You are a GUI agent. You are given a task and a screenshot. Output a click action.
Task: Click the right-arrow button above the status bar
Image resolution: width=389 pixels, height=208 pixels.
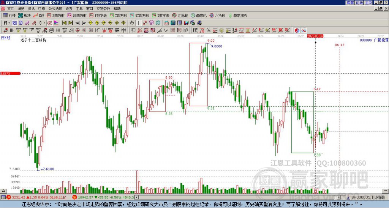[385, 191]
